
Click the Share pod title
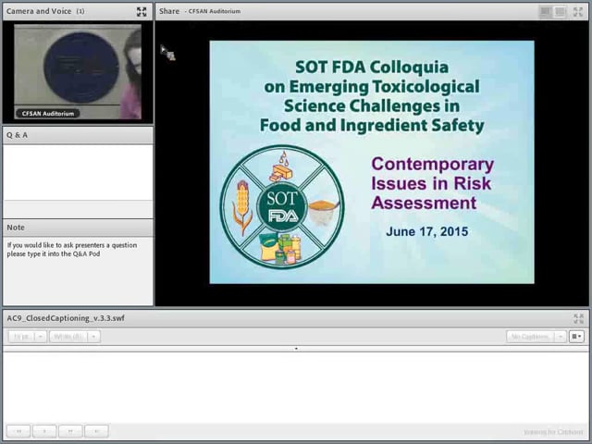pyautogui.click(x=169, y=11)
